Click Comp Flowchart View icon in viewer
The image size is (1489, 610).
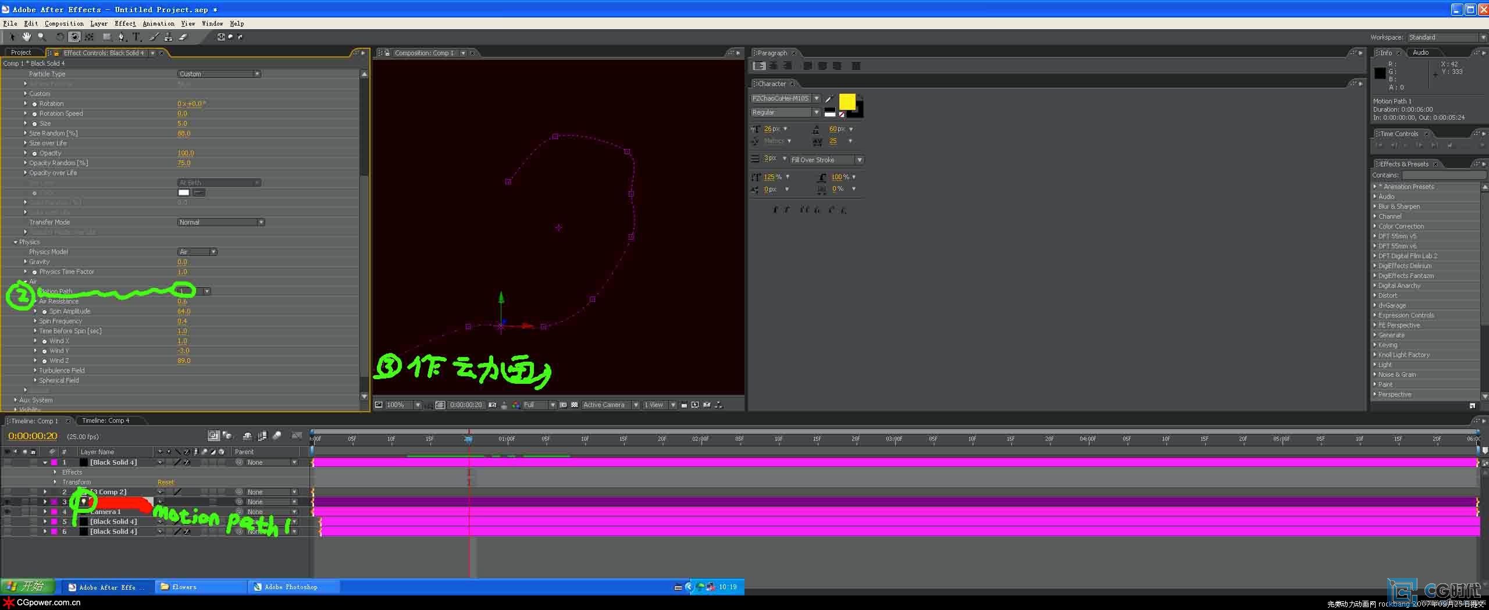pos(719,405)
